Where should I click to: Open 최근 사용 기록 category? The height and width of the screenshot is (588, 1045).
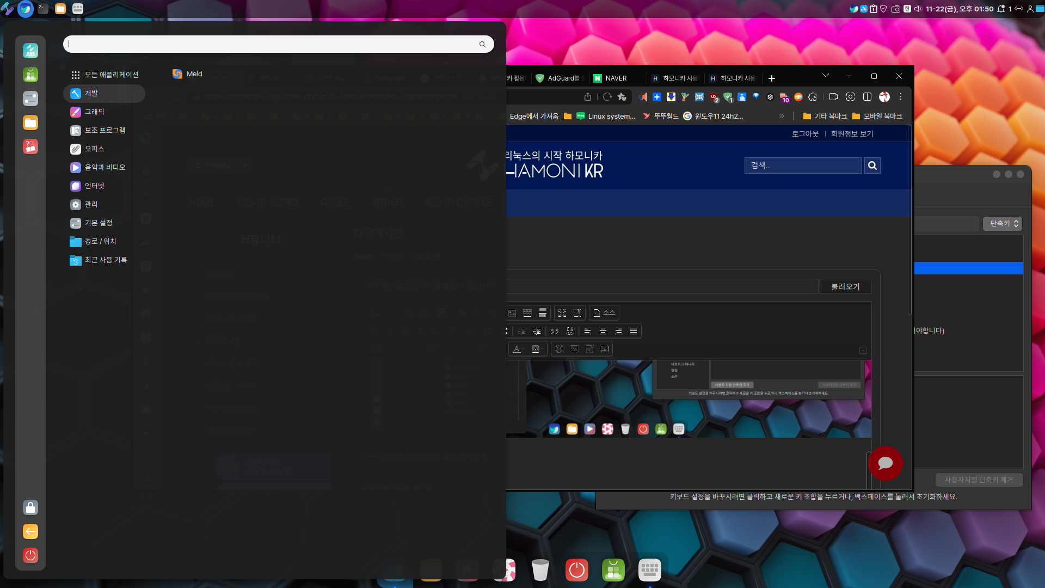coord(104,260)
